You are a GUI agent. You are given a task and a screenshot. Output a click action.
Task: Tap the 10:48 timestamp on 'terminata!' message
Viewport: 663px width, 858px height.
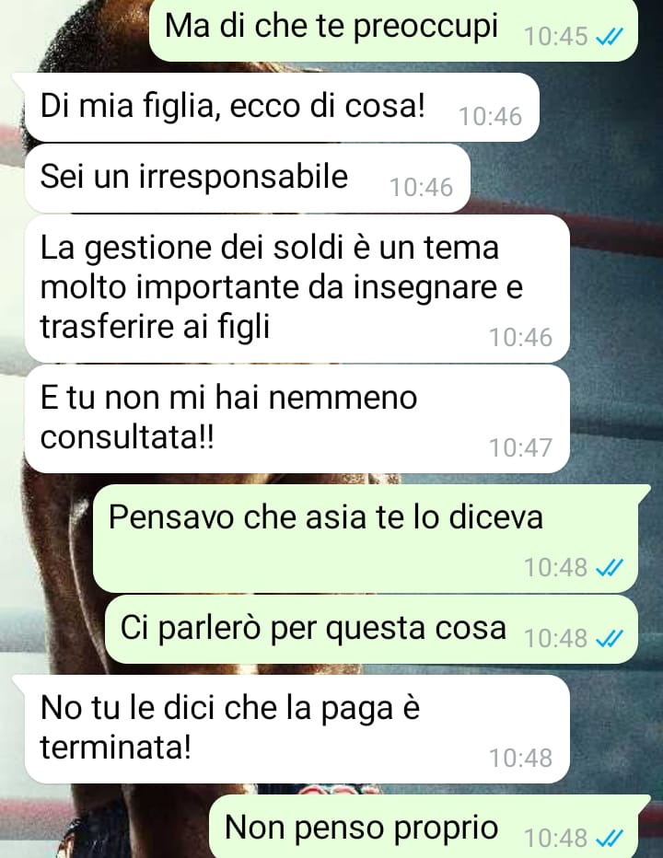point(520,759)
